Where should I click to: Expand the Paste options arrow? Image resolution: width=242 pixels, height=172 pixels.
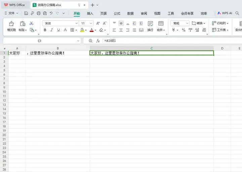click(26, 30)
